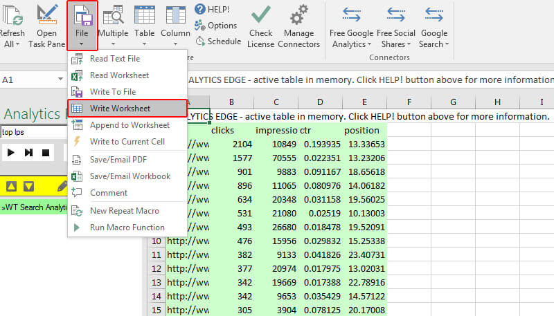Select column G header
Screen dimensions: 554x316
(454, 102)
